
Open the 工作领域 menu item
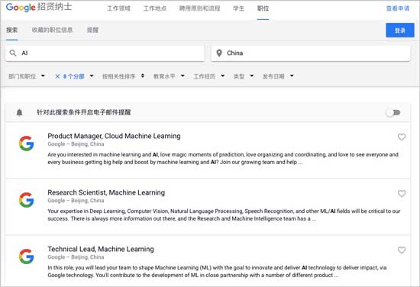tap(118, 8)
